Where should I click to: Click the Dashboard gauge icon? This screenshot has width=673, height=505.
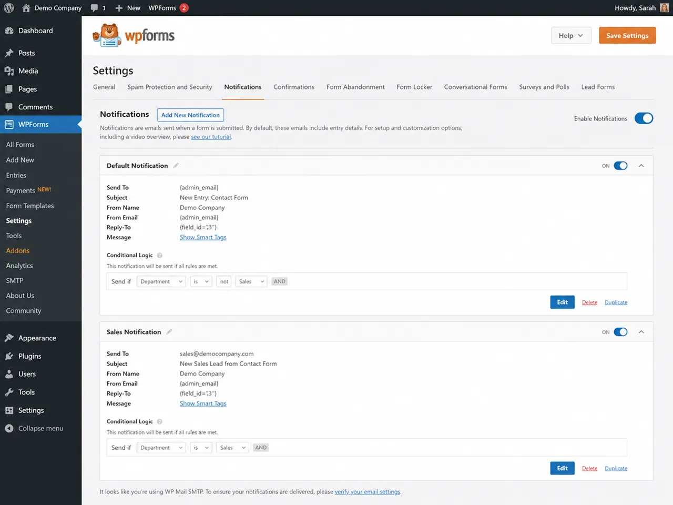(x=9, y=31)
